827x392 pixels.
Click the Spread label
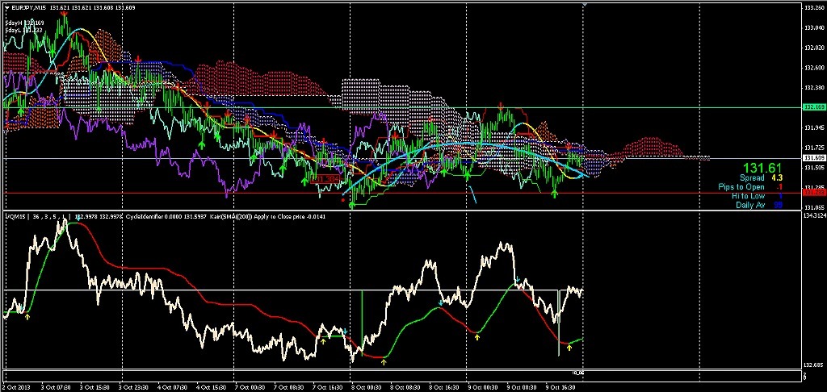[x=752, y=178]
